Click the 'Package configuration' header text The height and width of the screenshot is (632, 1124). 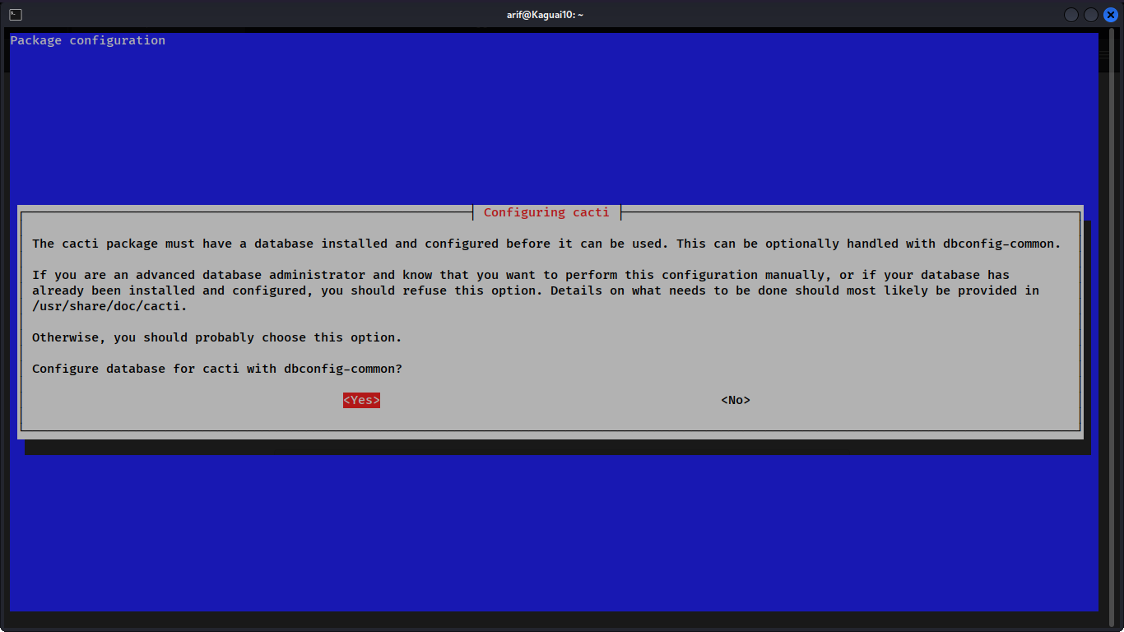pyautogui.click(x=87, y=40)
